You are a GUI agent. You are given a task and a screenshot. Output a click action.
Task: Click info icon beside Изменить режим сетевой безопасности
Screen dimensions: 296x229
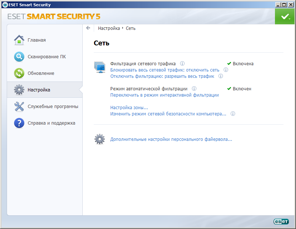(x=233, y=114)
